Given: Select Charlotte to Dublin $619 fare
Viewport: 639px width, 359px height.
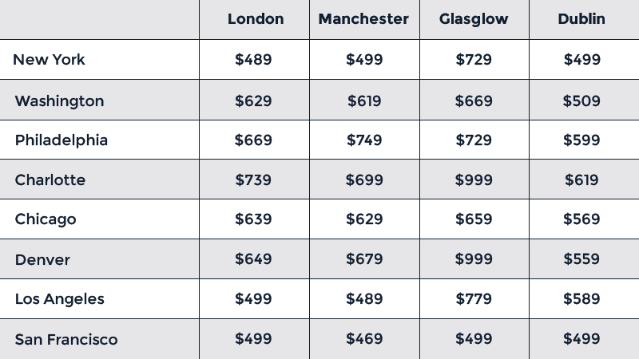Looking at the screenshot, I should (581, 180).
